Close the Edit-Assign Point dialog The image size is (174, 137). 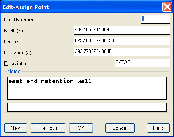[x=167, y=7]
